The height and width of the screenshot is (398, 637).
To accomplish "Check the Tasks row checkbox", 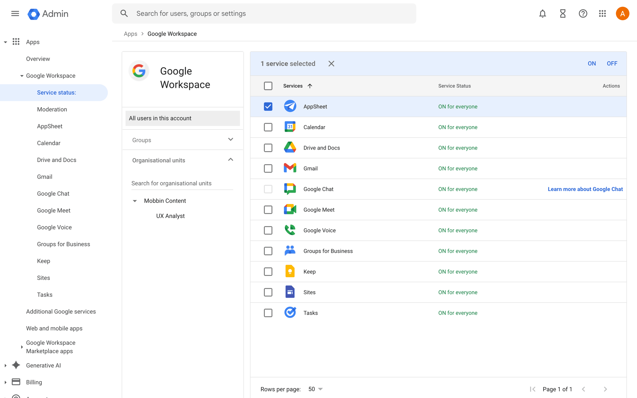I will coord(268,313).
